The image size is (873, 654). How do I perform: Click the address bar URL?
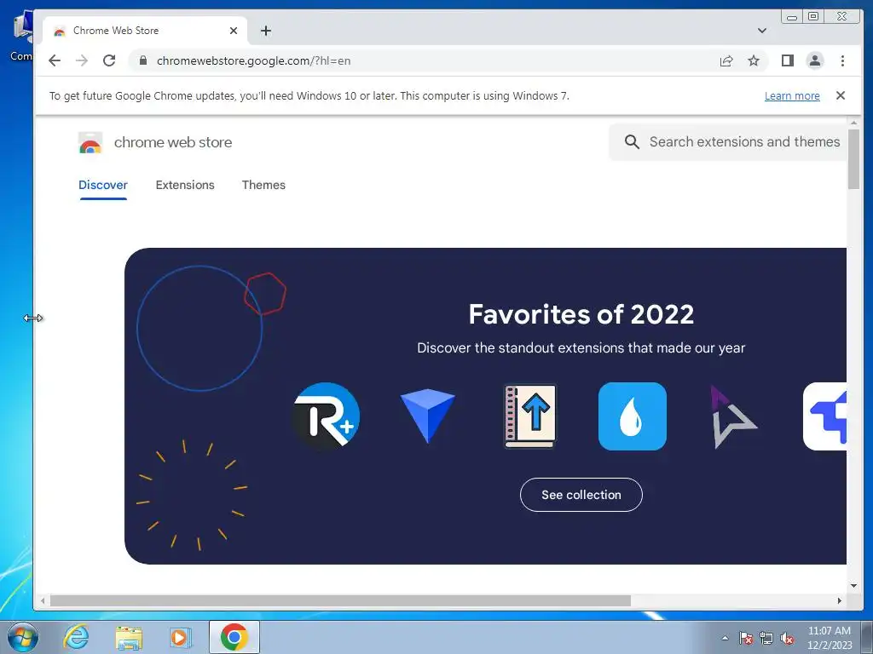point(253,60)
